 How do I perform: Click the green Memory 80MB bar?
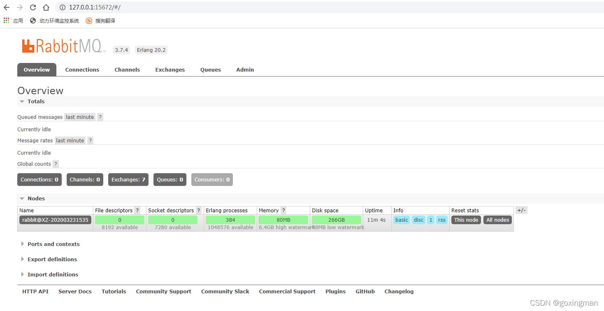point(283,220)
